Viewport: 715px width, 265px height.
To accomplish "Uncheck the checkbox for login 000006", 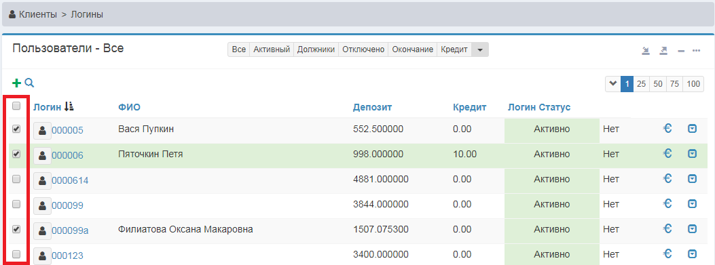I will (16, 155).
